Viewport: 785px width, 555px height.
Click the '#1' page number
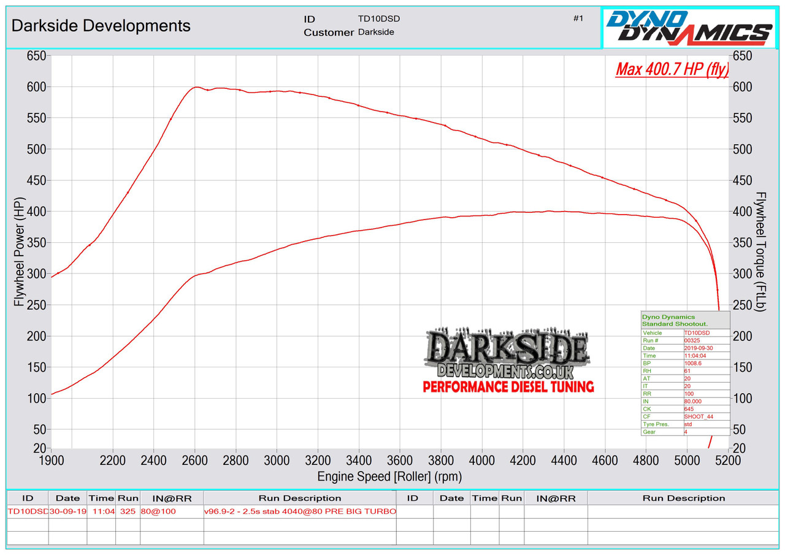(x=578, y=18)
